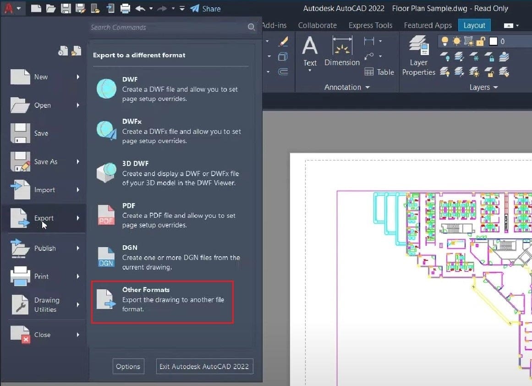The height and width of the screenshot is (386, 532).
Task: Open the Undo history dropdown arrow
Action: click(151, 8)
